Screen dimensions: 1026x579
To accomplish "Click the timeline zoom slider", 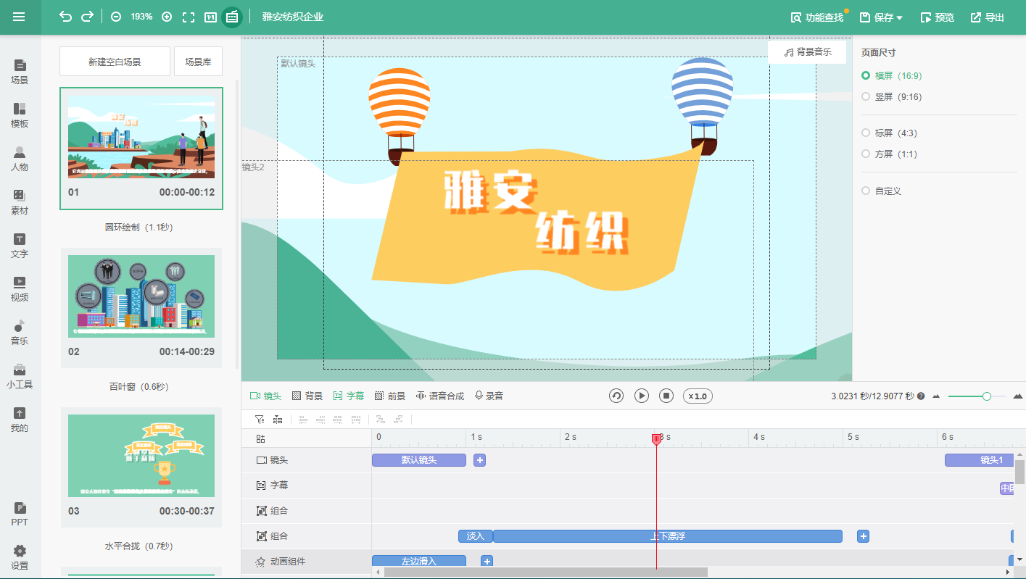I will click(977, 396).
